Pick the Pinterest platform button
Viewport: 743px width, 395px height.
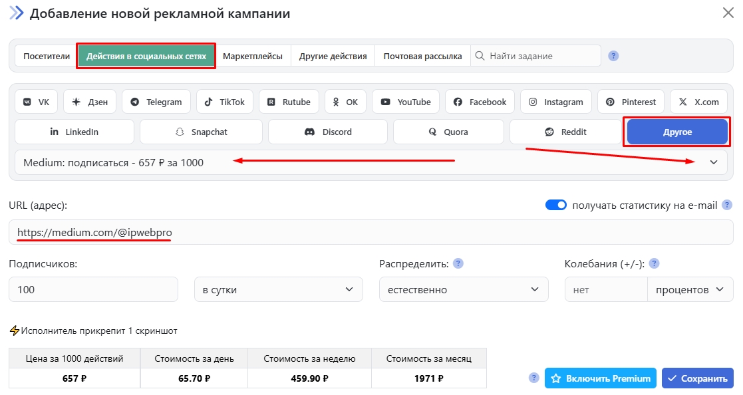coord(631,102)
